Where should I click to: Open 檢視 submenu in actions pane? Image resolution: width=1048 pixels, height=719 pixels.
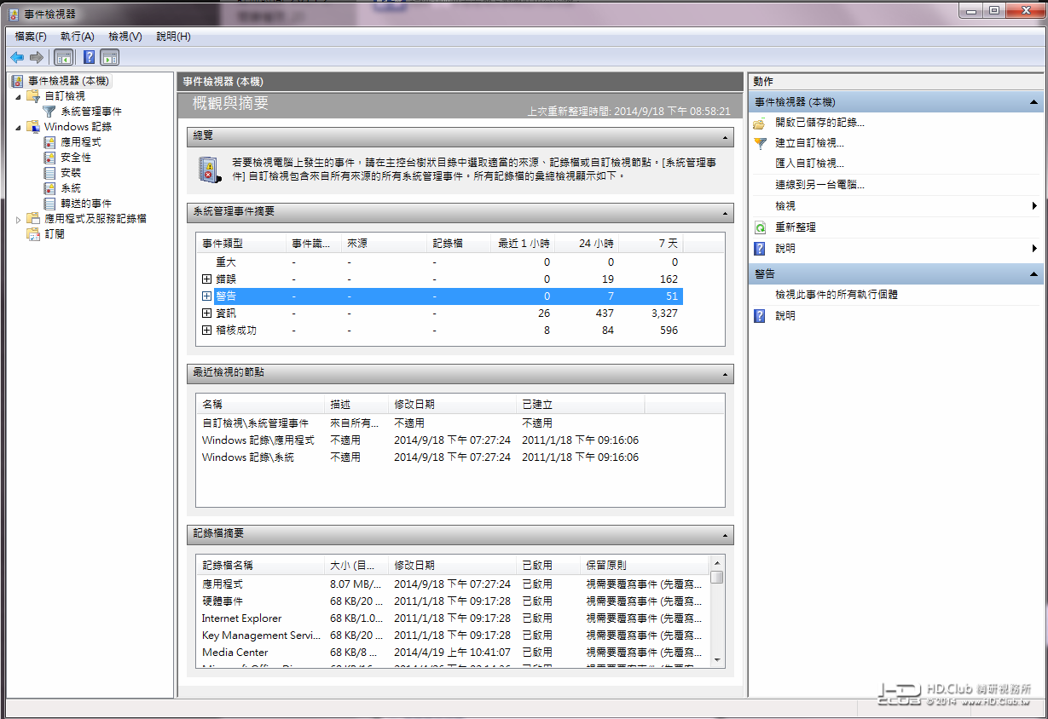point(897,206)
